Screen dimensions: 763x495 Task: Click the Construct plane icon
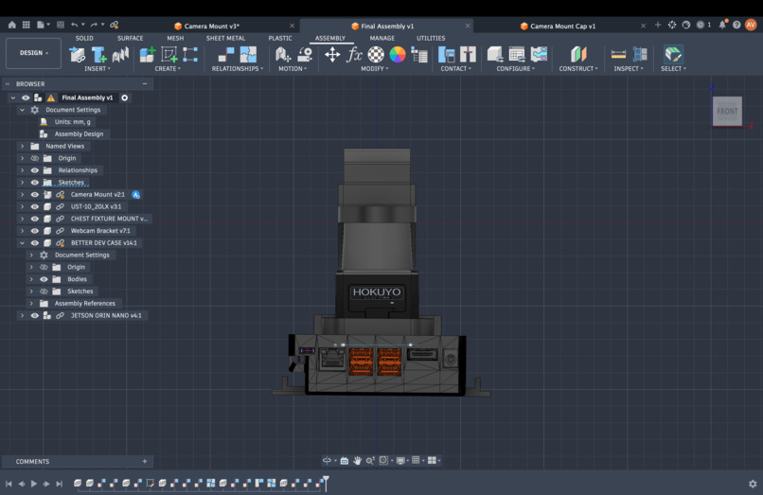coord(578,55)
